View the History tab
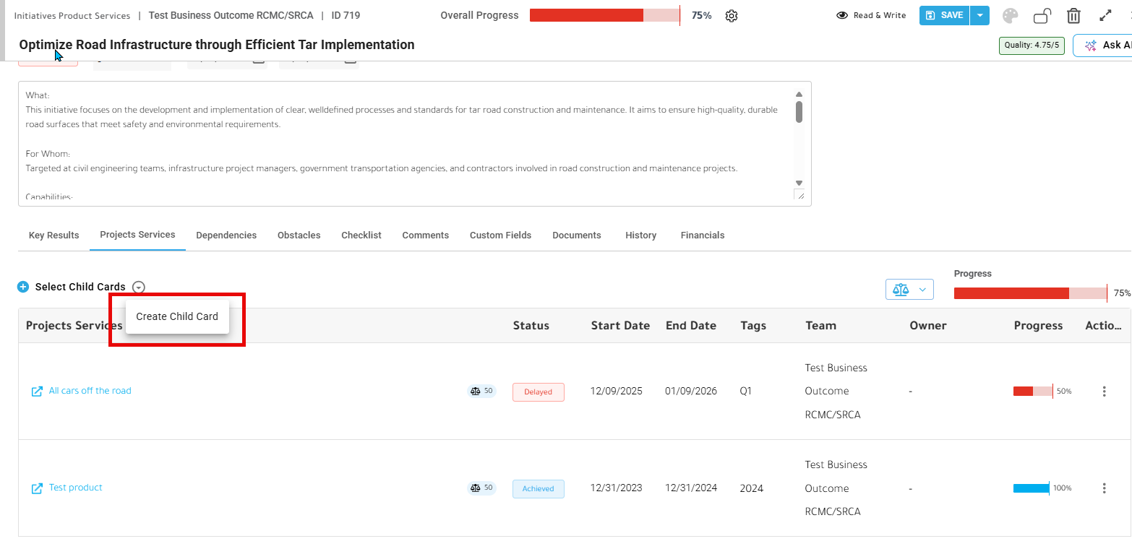The image size is (1132, 549). tap(641, 235)
